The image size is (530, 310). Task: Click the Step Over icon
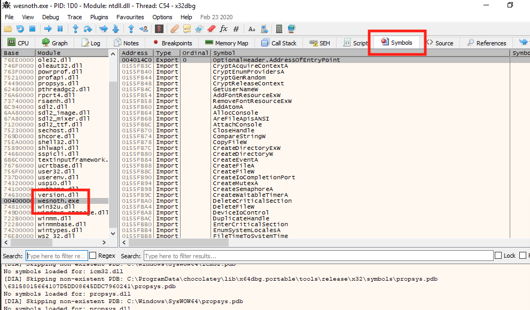tap(88, 29)
